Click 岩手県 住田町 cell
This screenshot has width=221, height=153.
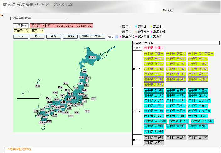coord(198,95)
